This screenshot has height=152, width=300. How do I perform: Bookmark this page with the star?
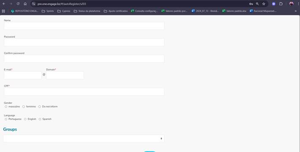click(264, 4)
